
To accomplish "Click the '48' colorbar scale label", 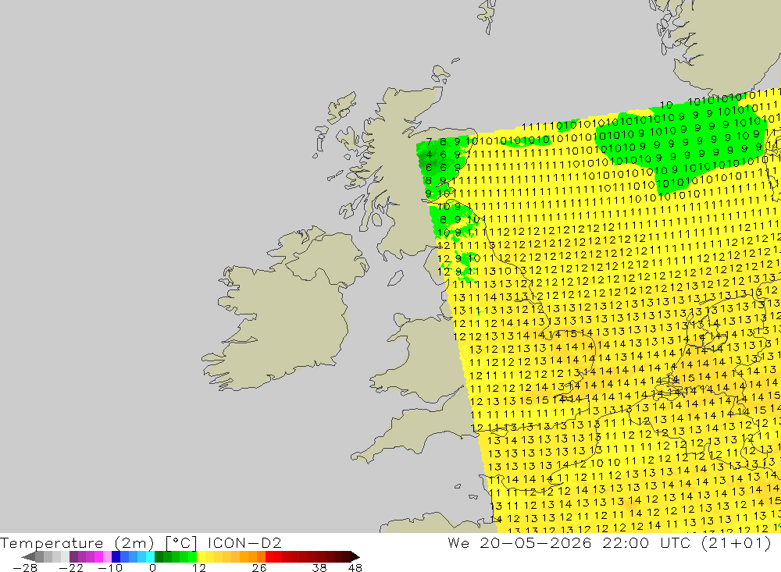I will pyautogui.click(x=355, y=567).
